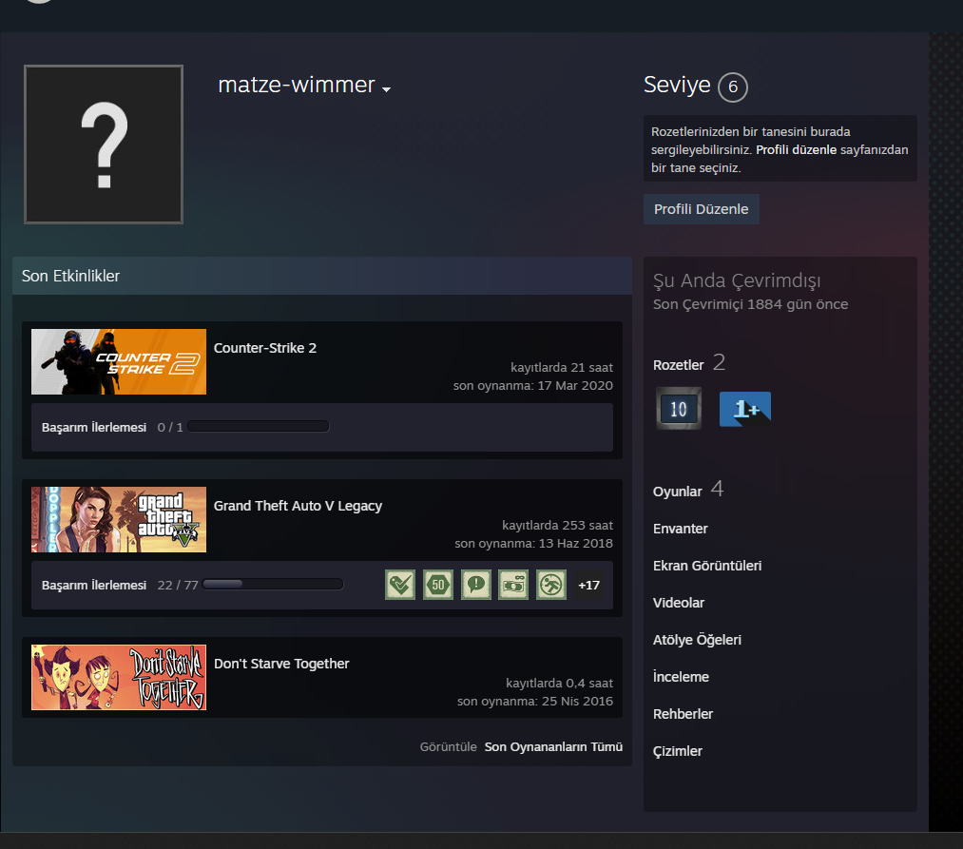Open the Counter-Strike 2 title link
The image size is (963, 849).
[264, 348]
